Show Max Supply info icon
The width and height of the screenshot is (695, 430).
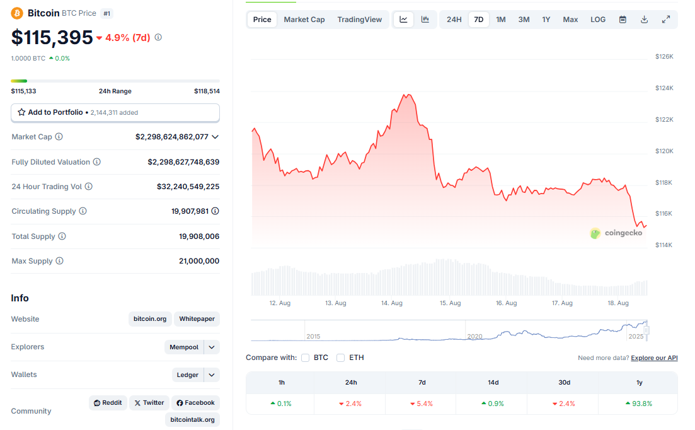coord(59,260)
